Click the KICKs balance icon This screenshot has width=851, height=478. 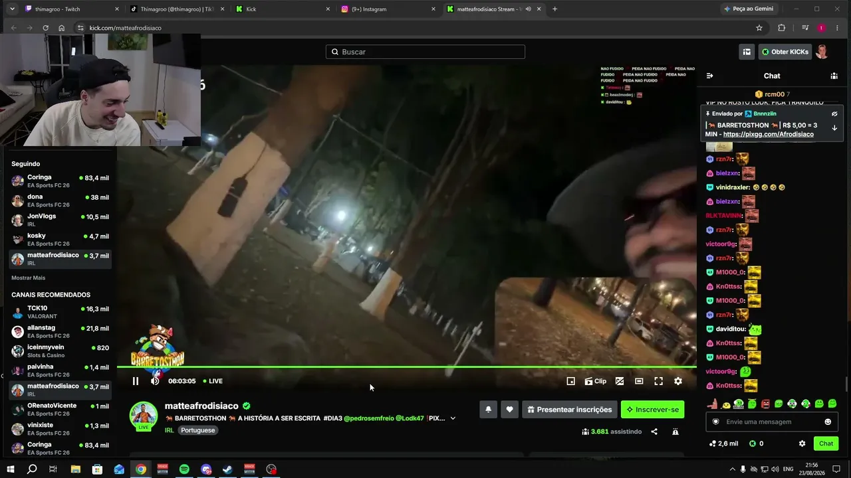click(x=753, y=443)
